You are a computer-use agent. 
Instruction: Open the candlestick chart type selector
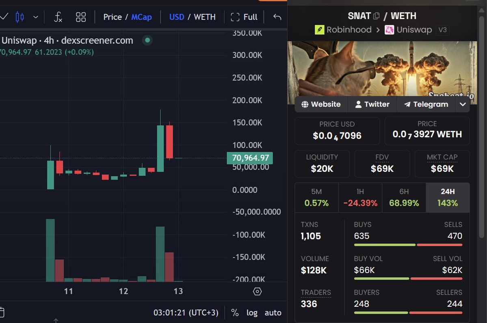[x=19, y=17]
